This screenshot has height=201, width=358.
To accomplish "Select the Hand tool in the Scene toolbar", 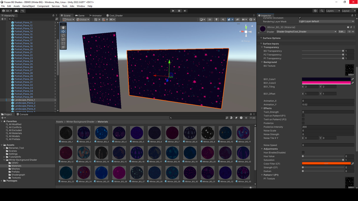I will pyautogui.click(x=63, y=27).
